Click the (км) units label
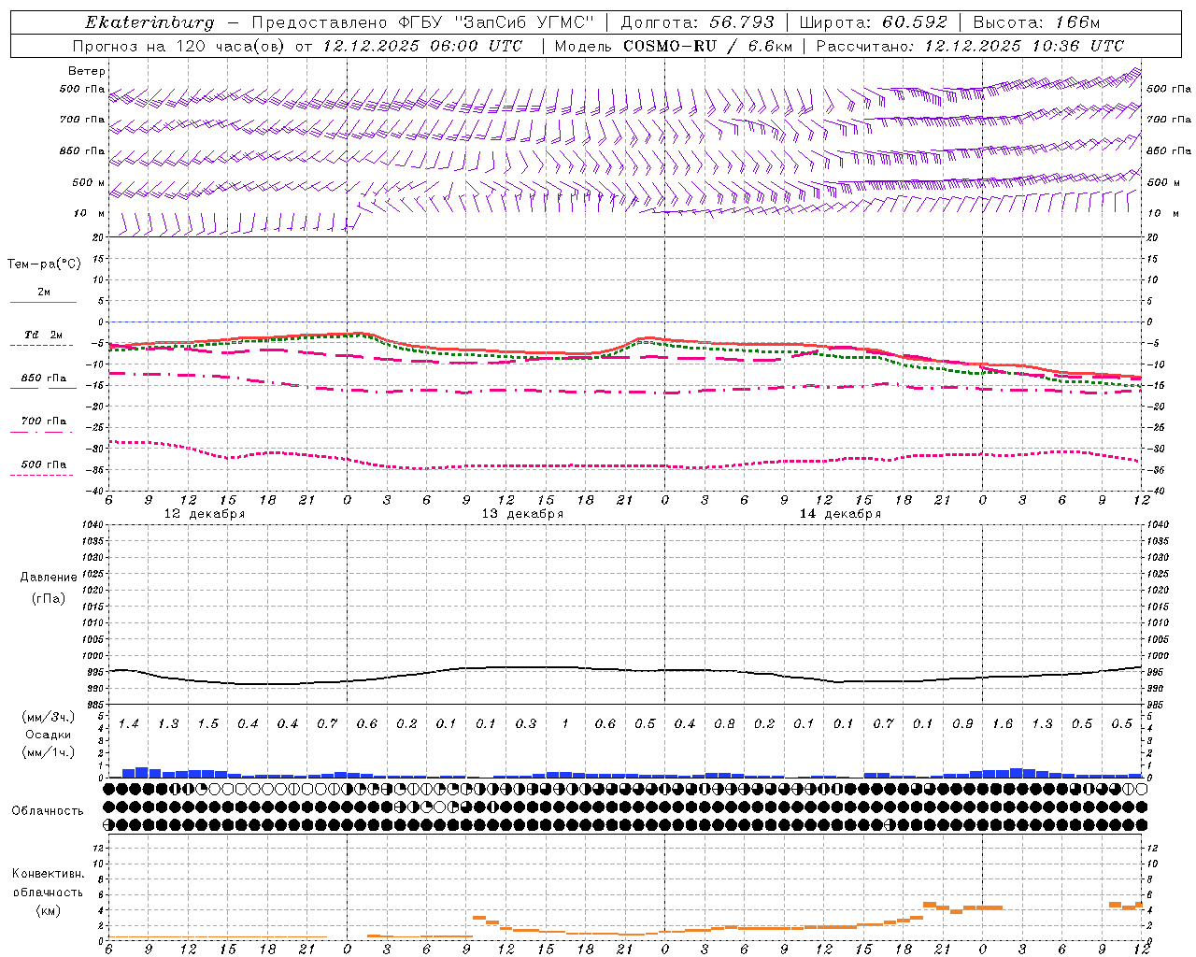The image size is (1196, 957). pos(48,910)
